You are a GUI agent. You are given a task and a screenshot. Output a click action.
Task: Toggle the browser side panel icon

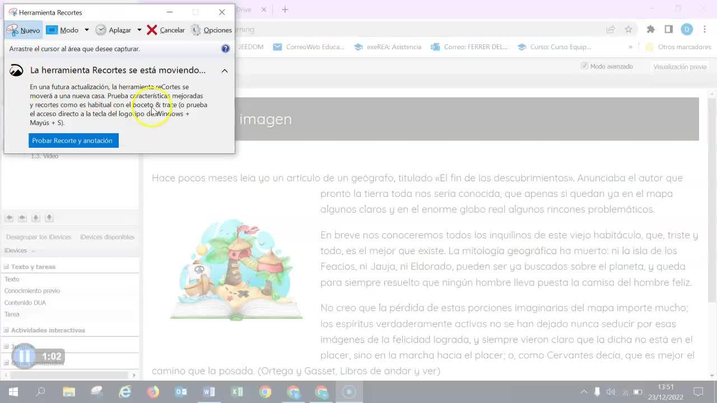(x=669, y=30)
